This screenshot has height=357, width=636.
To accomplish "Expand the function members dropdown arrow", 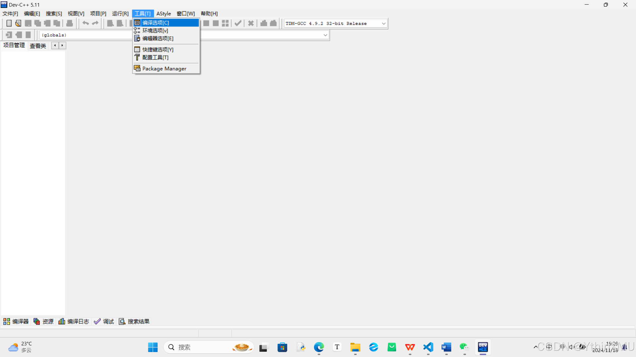I will [x=325, y=35].
